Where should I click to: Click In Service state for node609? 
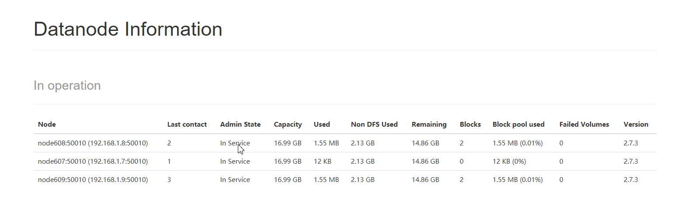tap(235, 180)
